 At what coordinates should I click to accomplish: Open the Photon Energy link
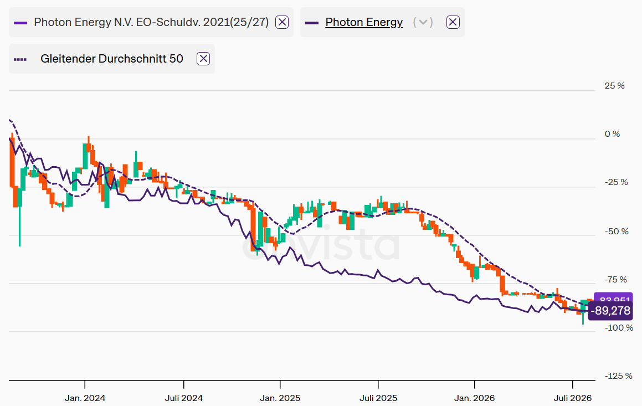[364, 22]
